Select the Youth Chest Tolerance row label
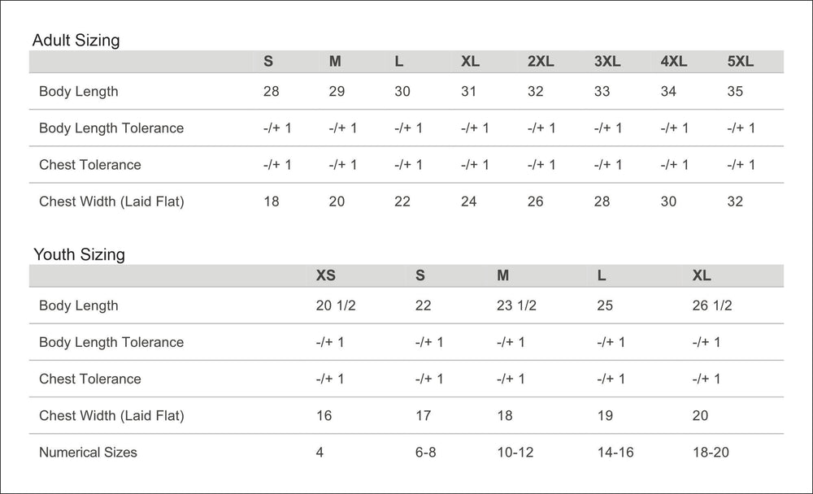The image size is (813, 494). point(89,379)
